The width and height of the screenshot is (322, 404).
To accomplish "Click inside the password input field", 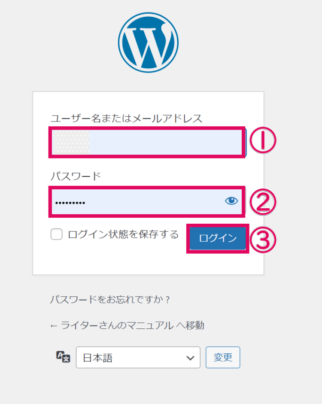I will pos(137,201).
